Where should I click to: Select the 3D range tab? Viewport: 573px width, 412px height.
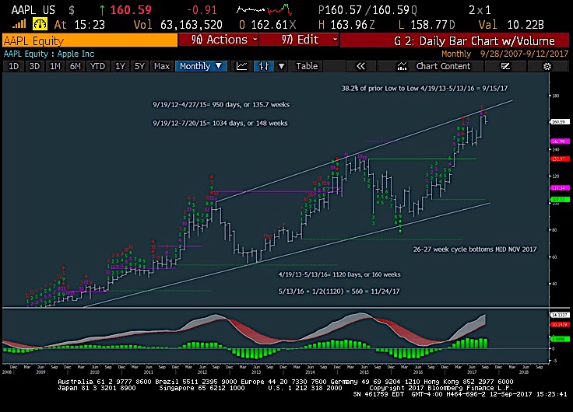[34, 66]
